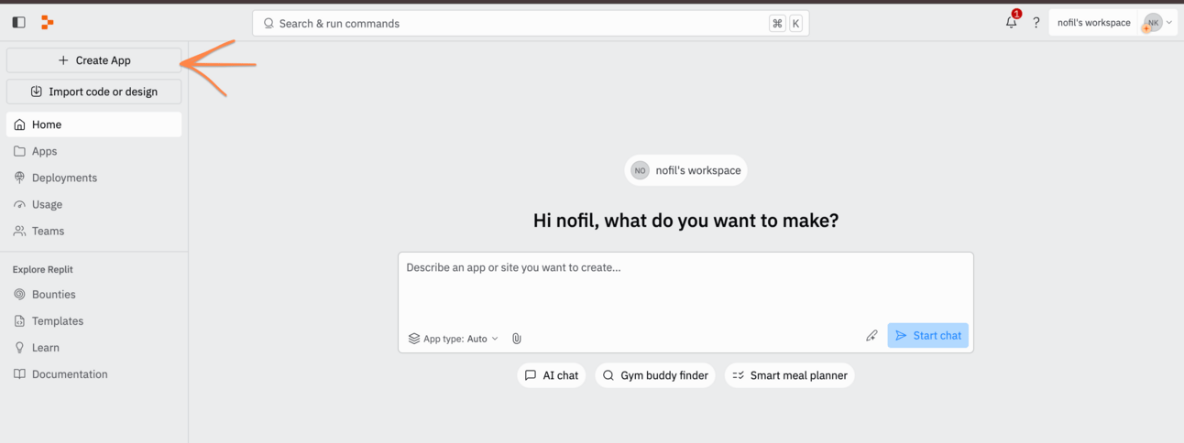This screenshot has height=443, width=1184.
Task: Open Documentation under Explore Replit
Action: tap(93, 374)
